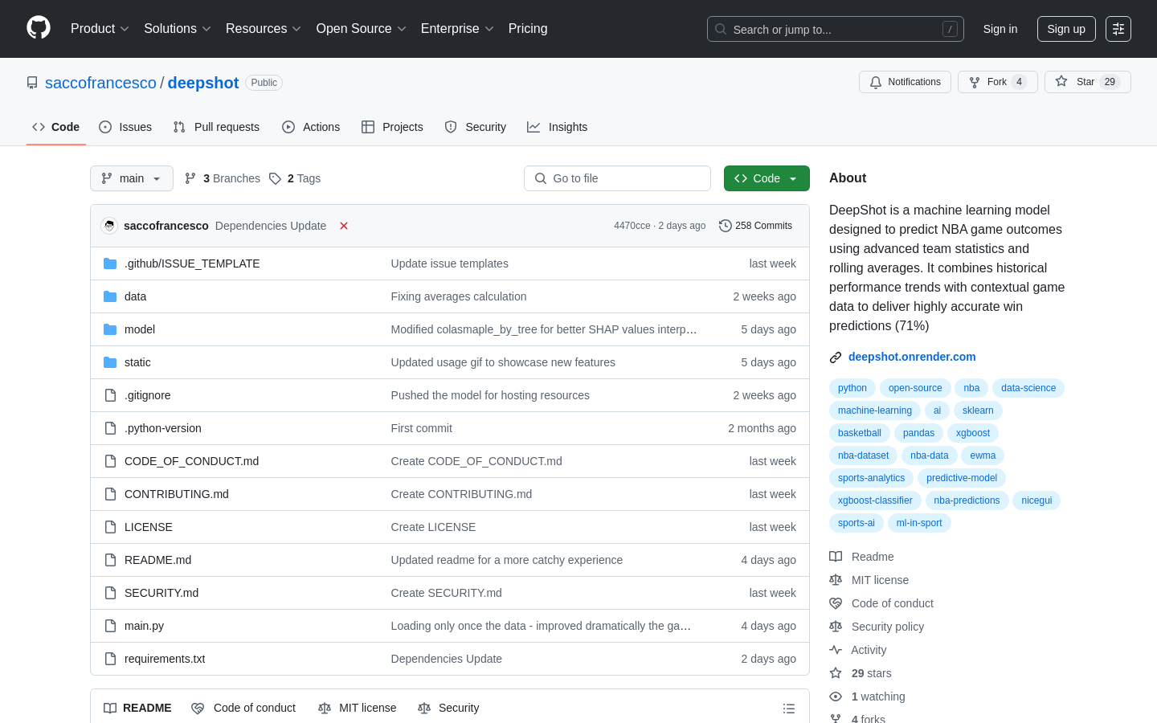The image size is (1157, 723).
Task: Switch to the Pull requests tab
Action: [x=216, y=127]
